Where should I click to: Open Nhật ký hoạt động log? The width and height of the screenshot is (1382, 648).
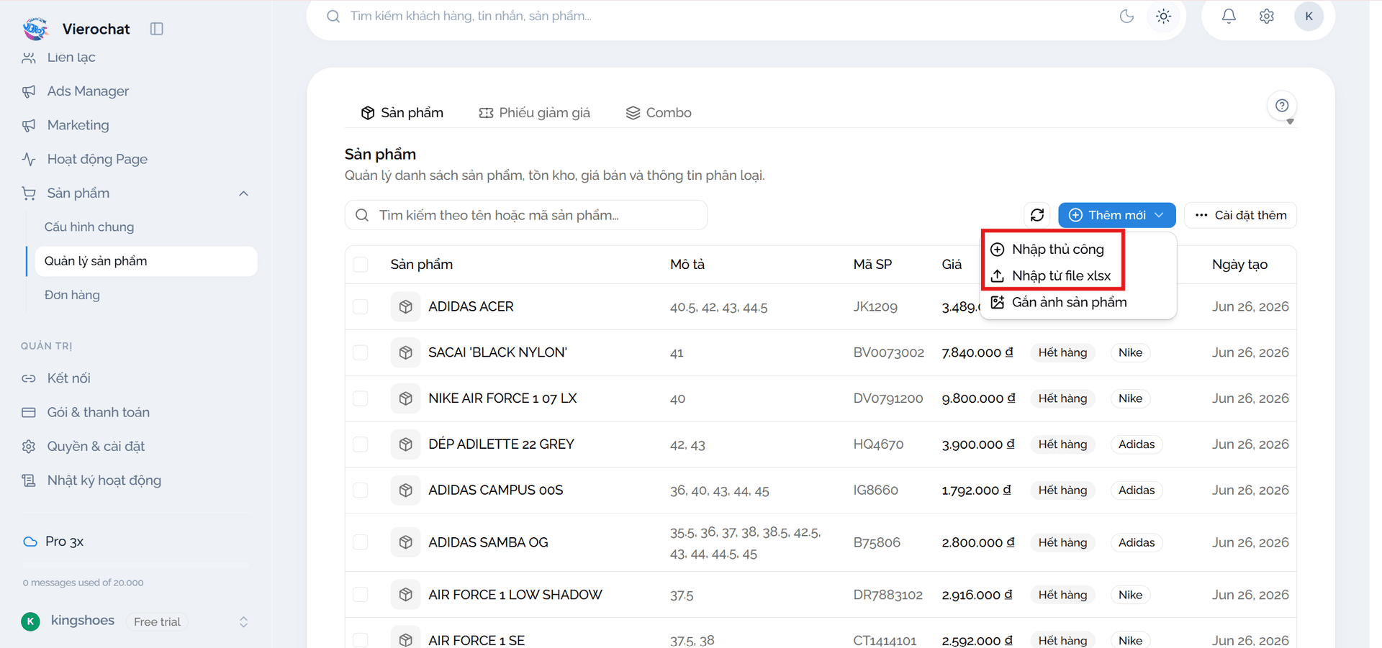[104, 480]
